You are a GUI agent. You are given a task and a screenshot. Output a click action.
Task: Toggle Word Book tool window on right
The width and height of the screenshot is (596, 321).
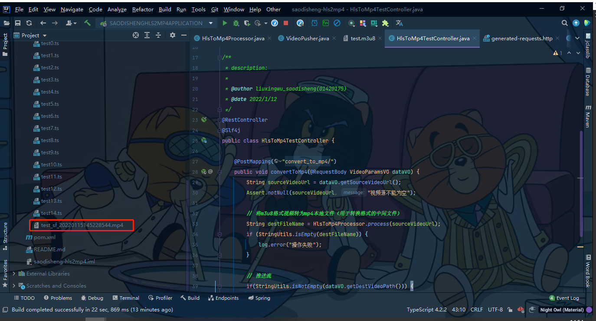click(x=588, y=271)
